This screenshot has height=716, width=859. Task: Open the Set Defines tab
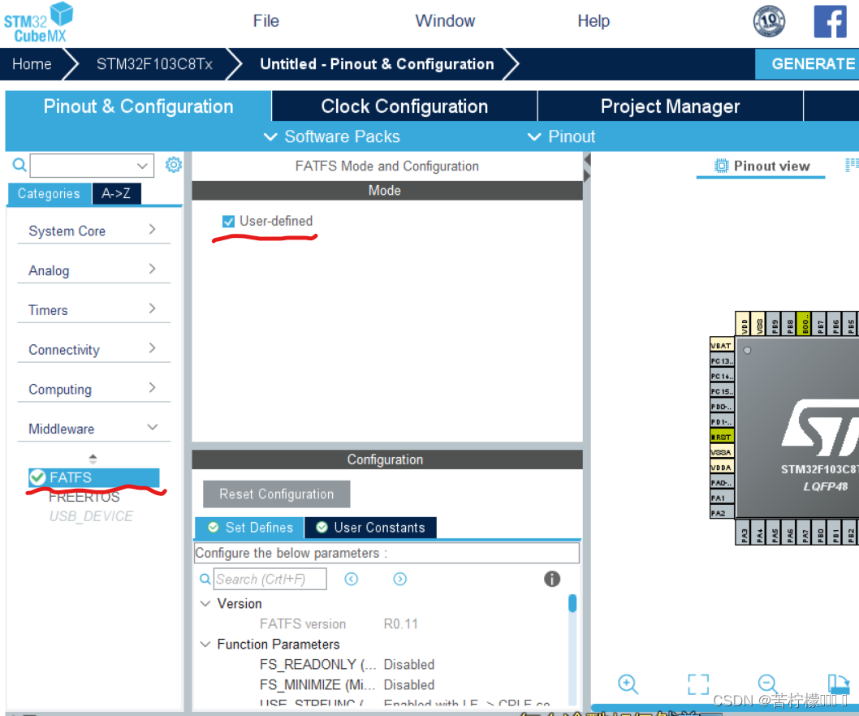(249, 528)
